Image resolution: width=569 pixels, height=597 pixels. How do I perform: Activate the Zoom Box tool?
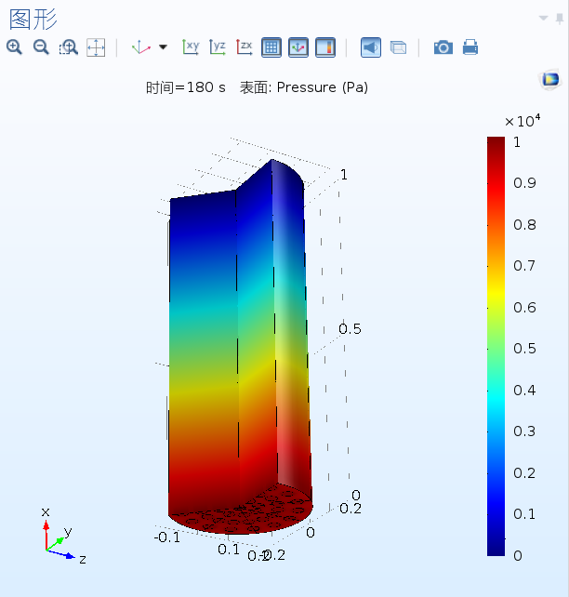69,47
